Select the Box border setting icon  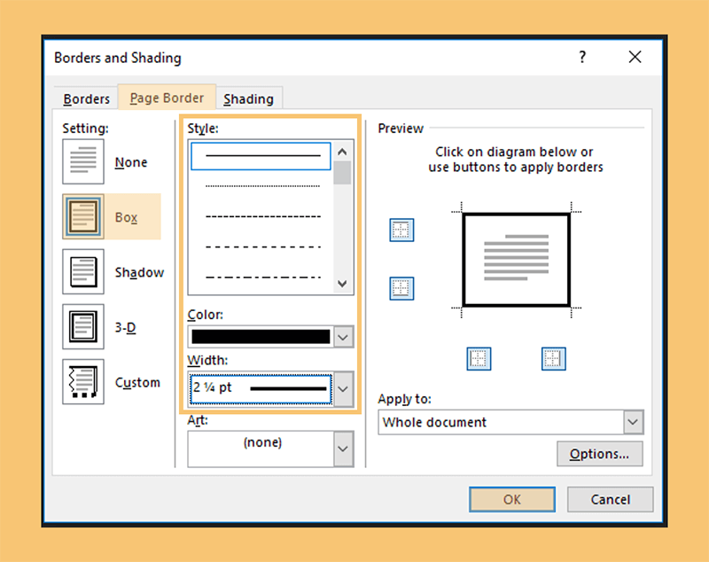click(83, 216)
